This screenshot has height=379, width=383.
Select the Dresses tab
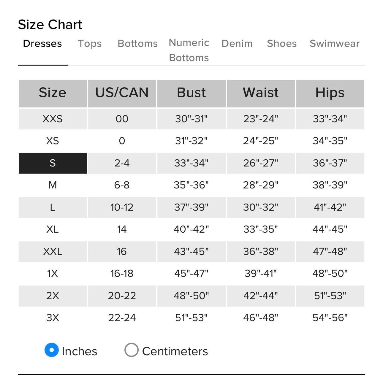click(42, 44)
